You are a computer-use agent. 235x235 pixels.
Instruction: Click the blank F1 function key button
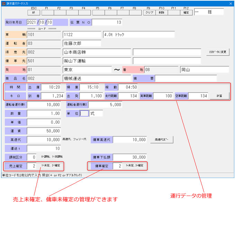pyautogui.click(x=47, y=12)
